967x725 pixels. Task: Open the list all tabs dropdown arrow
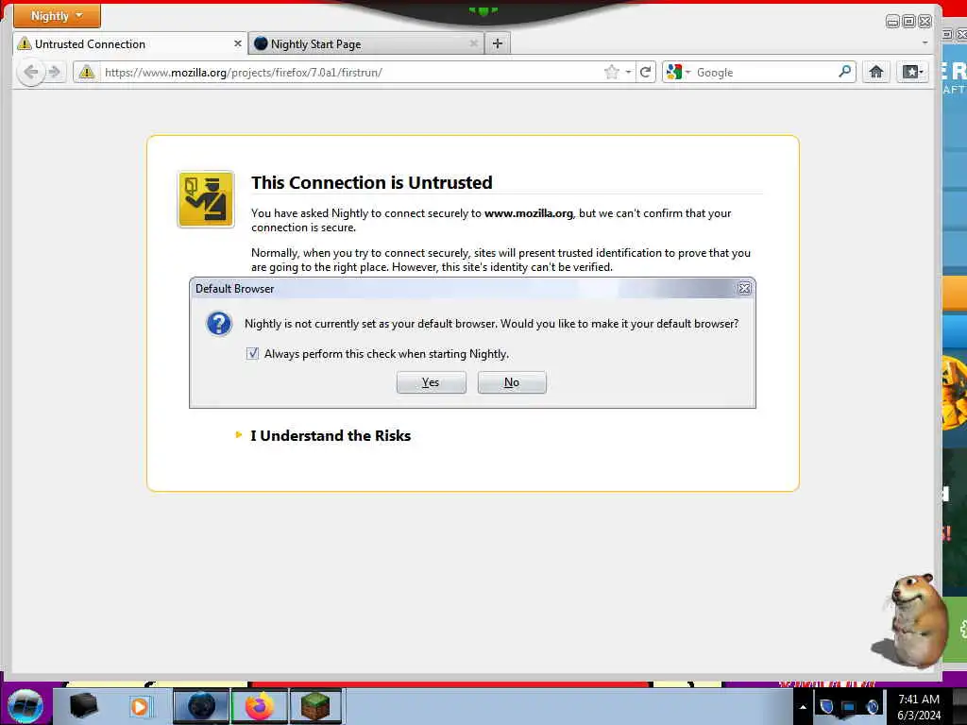point(925,43)
